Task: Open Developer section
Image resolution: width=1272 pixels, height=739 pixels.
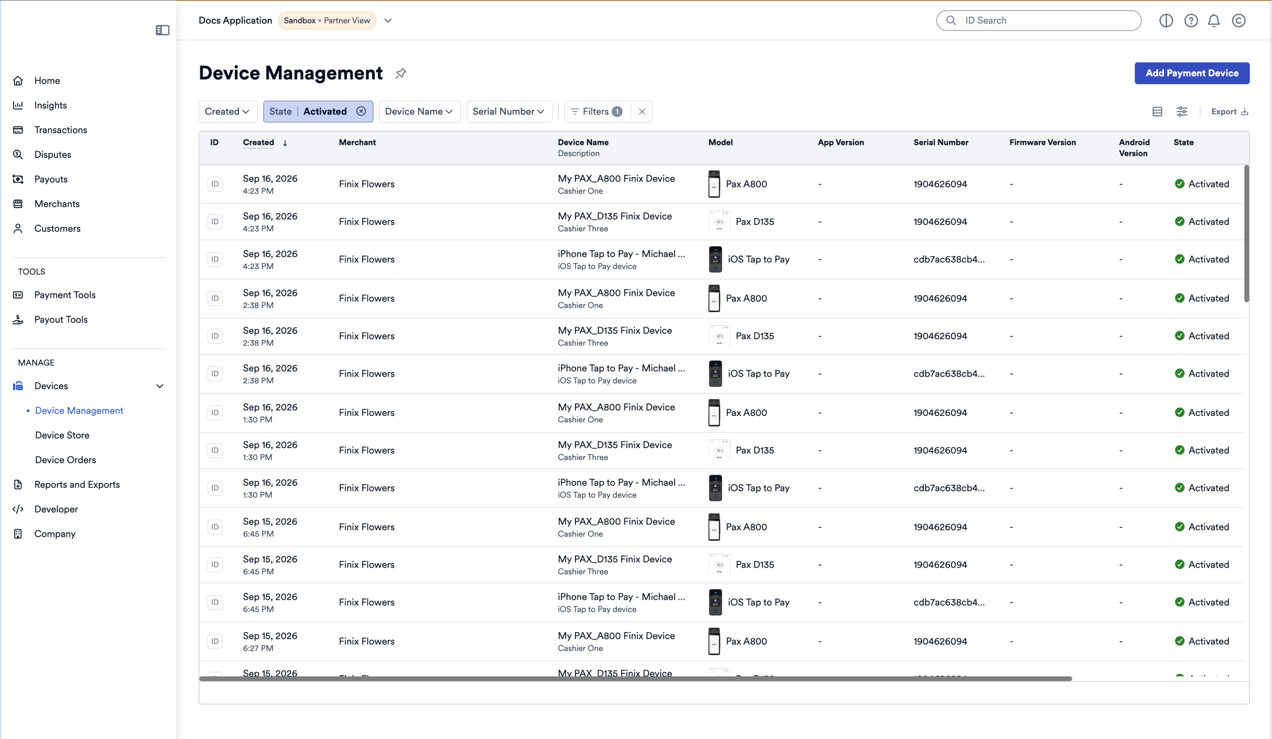Action: [56, 510]
